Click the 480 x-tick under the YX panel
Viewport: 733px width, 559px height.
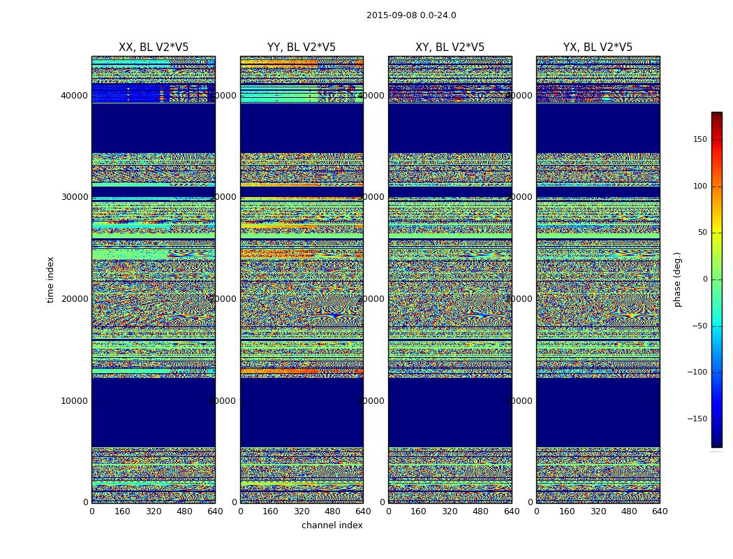pos(629,511)
